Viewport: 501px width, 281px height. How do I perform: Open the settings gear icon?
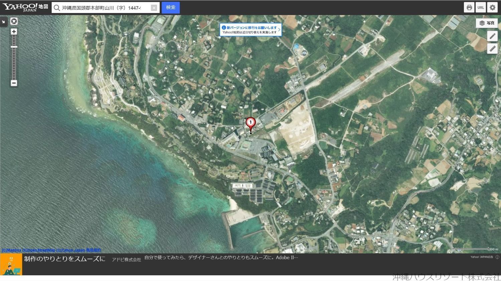(492, 7)
